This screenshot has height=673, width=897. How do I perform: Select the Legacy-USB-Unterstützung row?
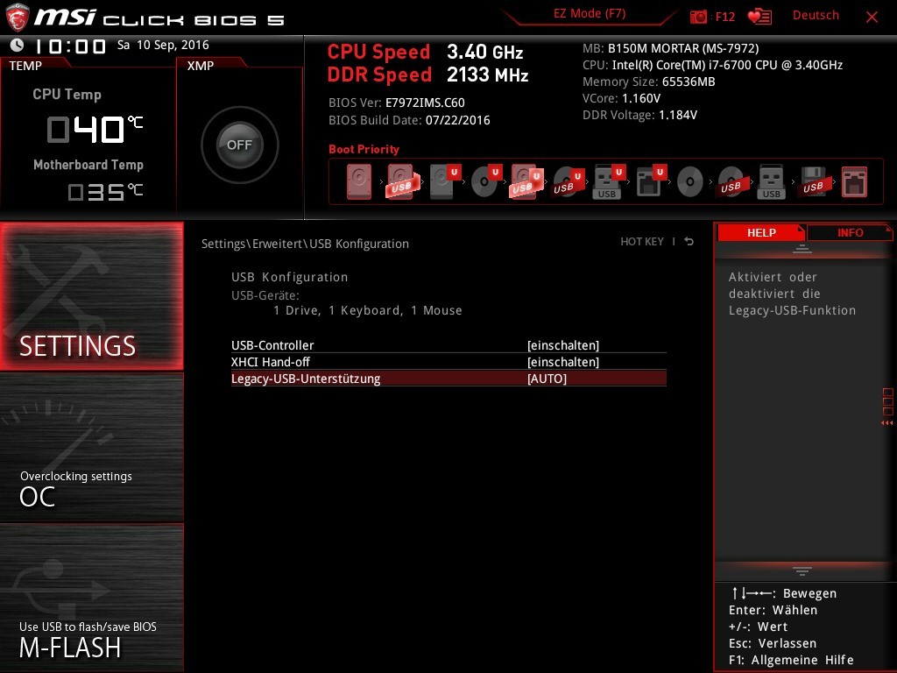point(448,379)
